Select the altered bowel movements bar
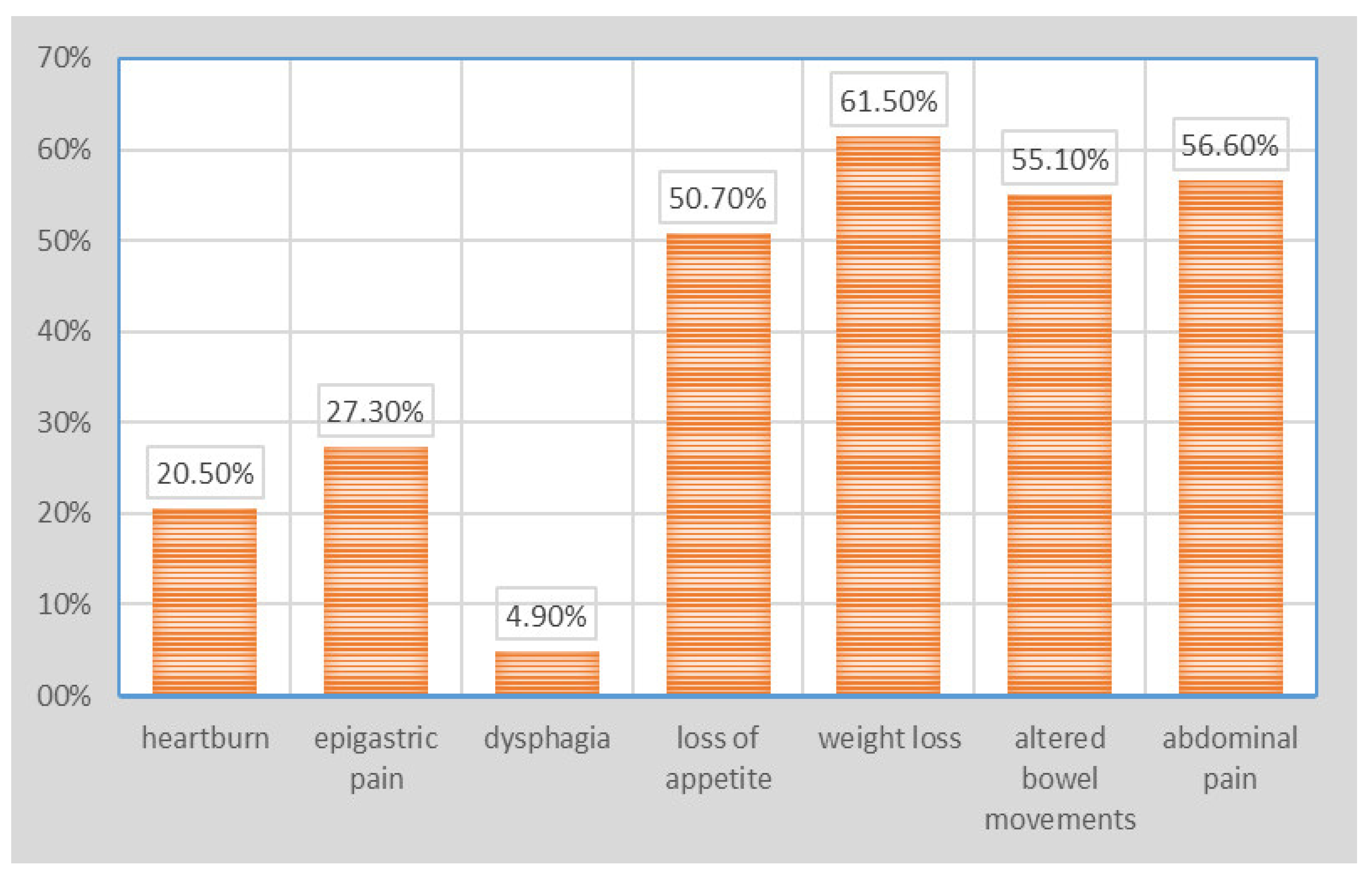 tap(1059, 444)
